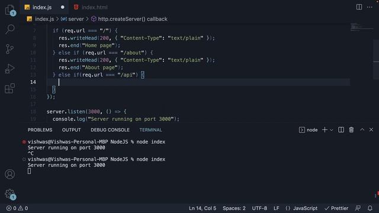Screen dimensions: 379x213
Task: Click Ln 14, Col 5 status item
Action: 203,208
